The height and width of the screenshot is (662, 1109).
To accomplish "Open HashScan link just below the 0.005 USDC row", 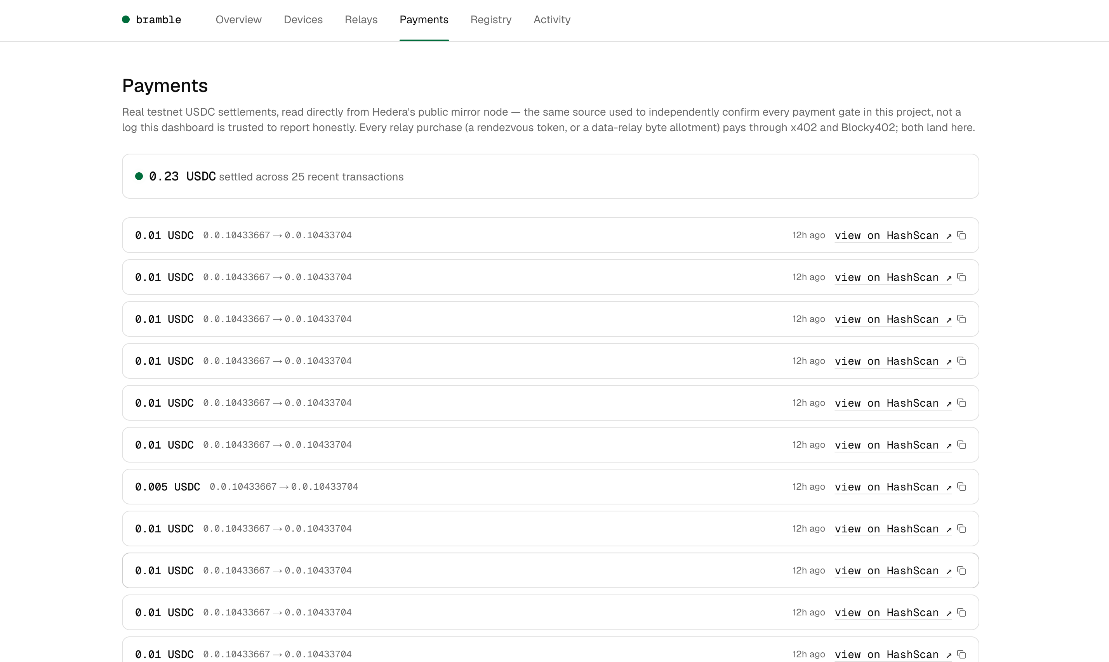I will pos(893,529).
